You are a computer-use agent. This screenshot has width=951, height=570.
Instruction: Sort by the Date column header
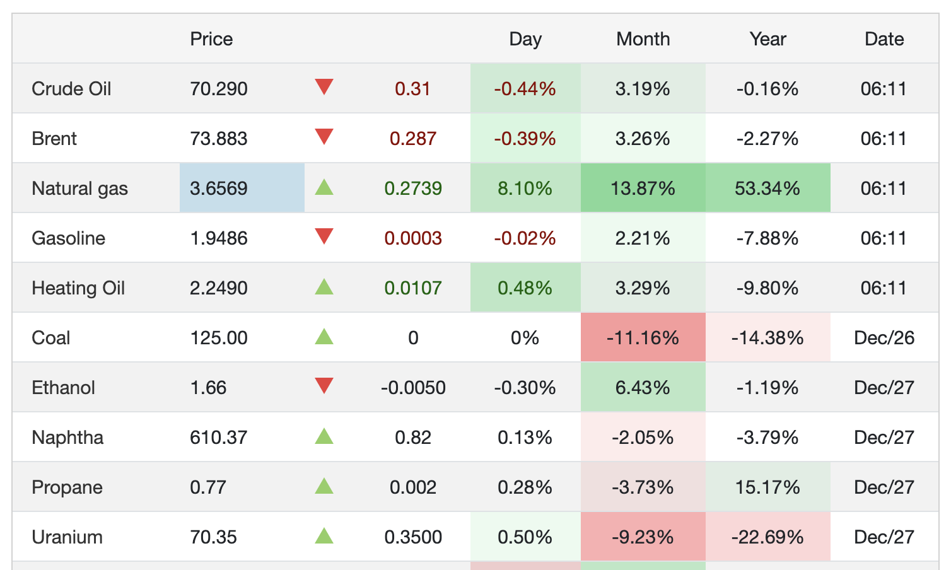pos(884,39)
